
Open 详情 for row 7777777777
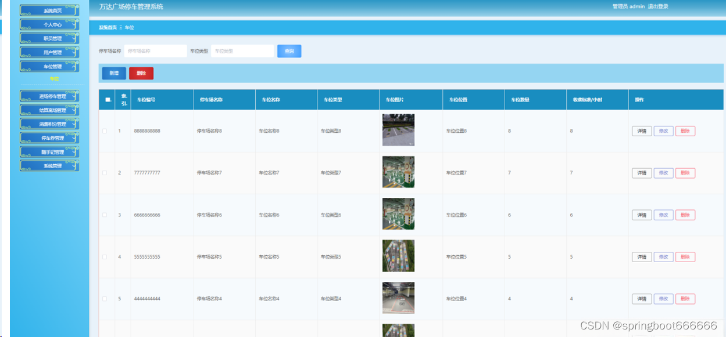[x=642, y=173]
